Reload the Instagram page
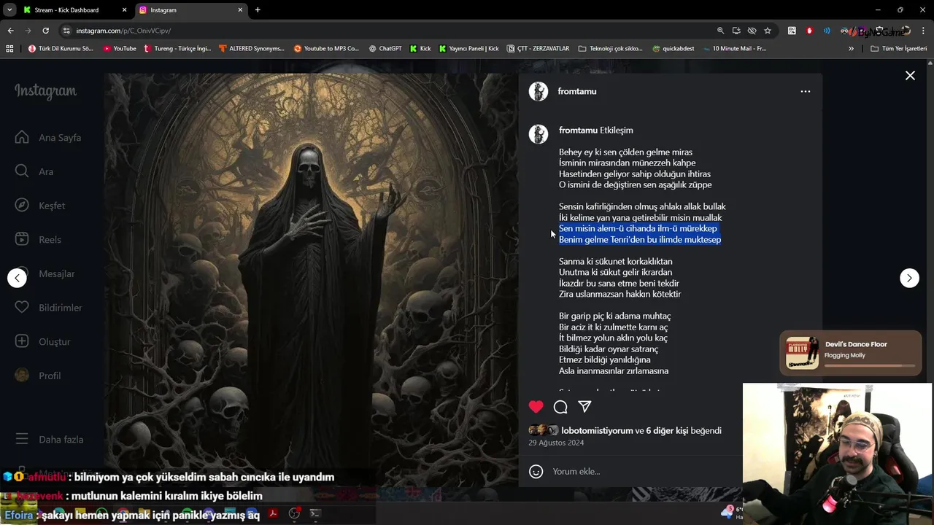 coord(45,31)
